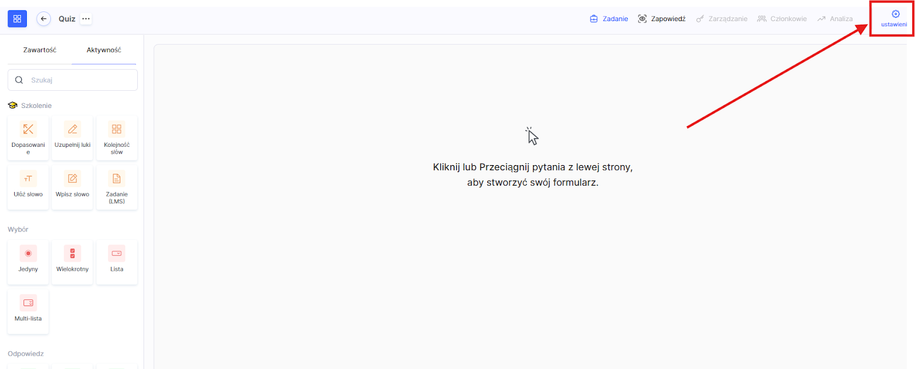Open the Zadanie section in top bar
Screen dimensions: 915x369
coord(609,19)
